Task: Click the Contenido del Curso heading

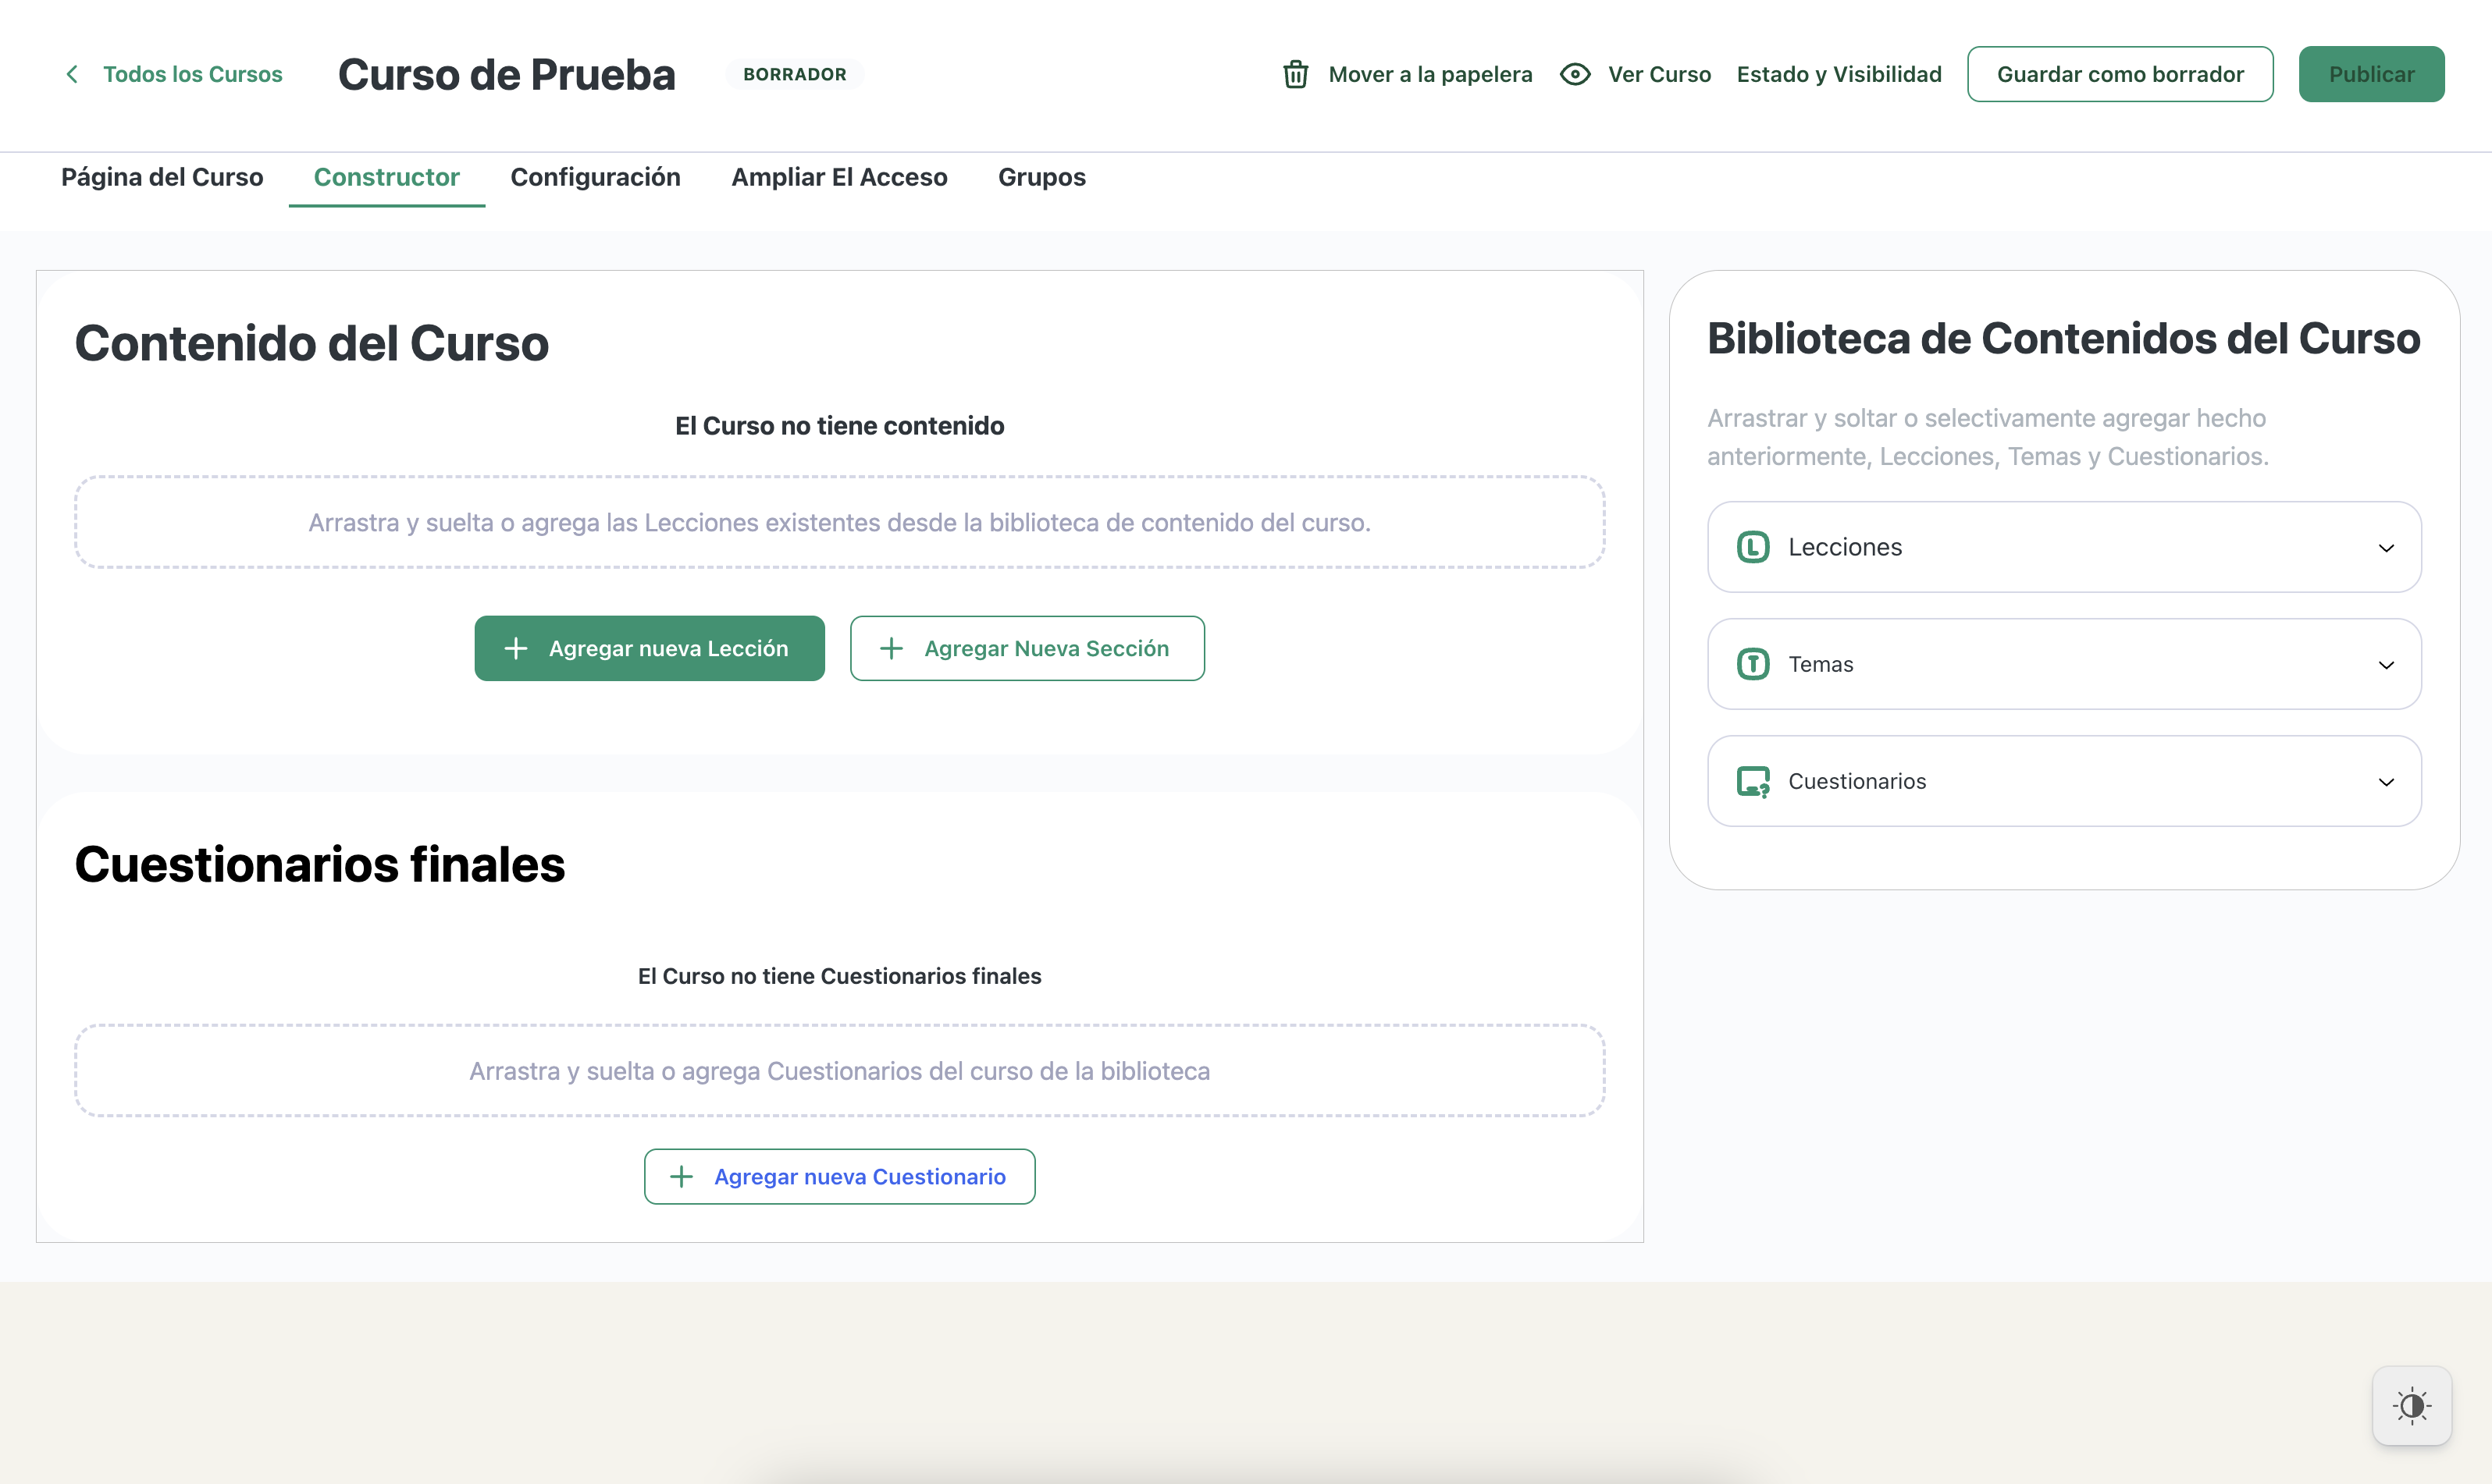Action: tap(311, 343)
